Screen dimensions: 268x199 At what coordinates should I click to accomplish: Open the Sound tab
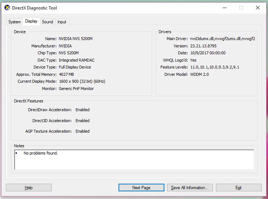(47, 22)
